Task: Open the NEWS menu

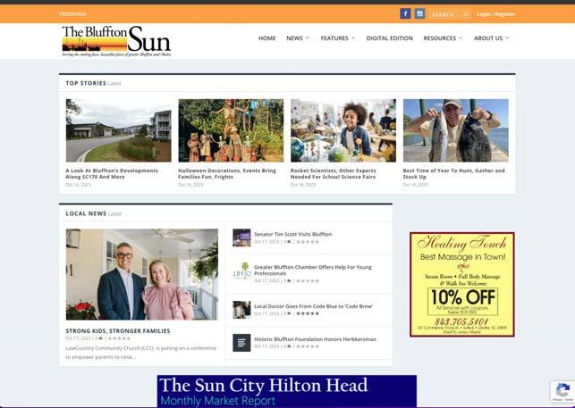Action: pyautogui.click(x=294, y=38)
